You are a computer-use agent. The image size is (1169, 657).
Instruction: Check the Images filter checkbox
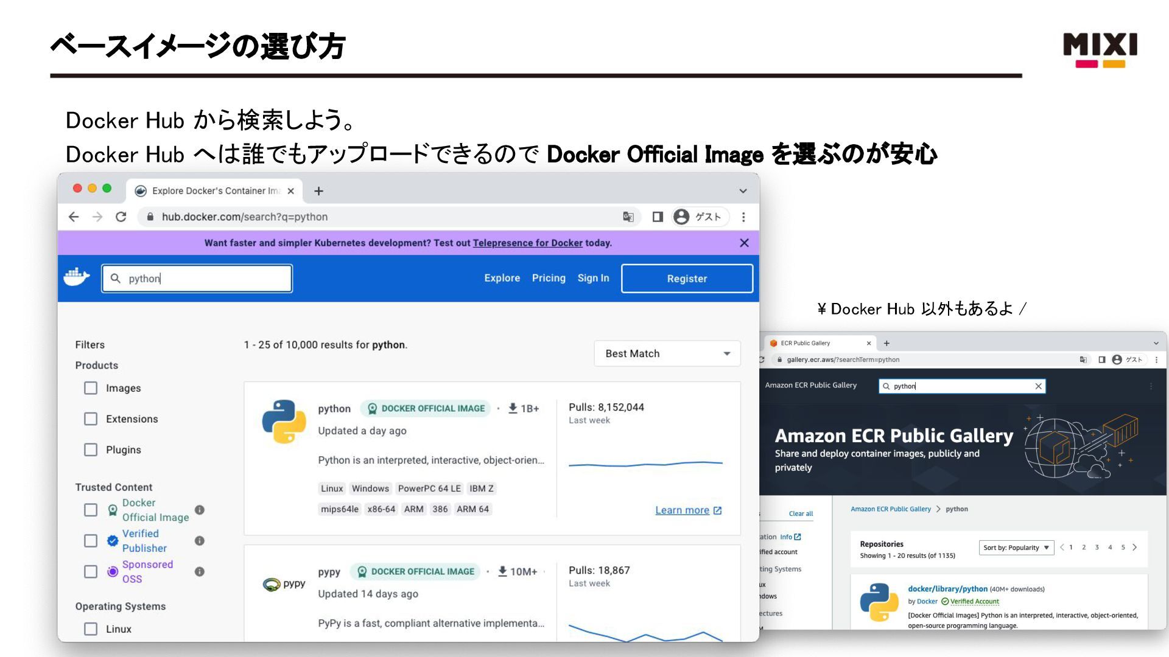point(91,388)
